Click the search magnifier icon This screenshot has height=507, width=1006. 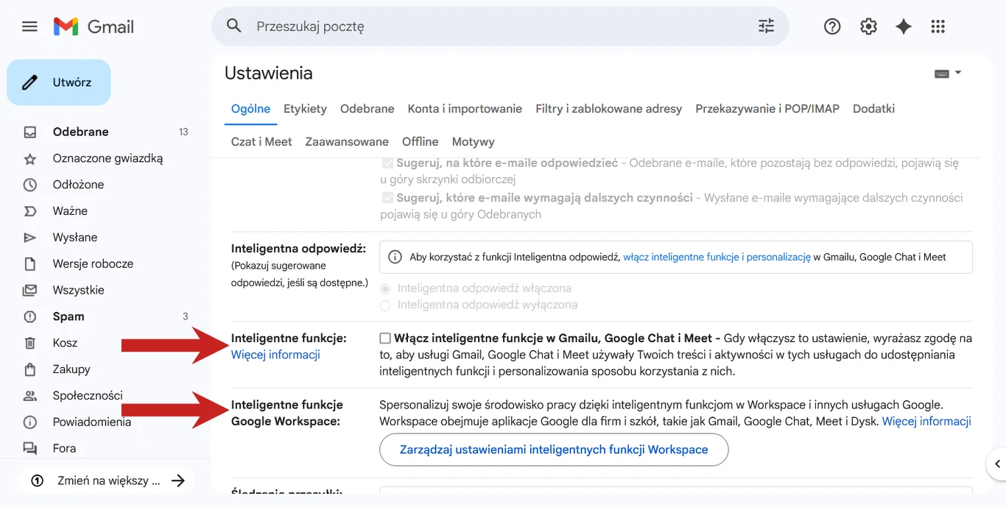[x=234, y=26]
